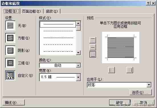Viewport: 157px width, 108px height.
Task: Toggle the bottom border button in preview
Action: (93, 54)
